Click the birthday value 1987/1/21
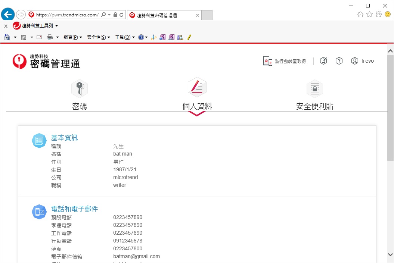Viewport: 394px width, 263px height. 125,169
